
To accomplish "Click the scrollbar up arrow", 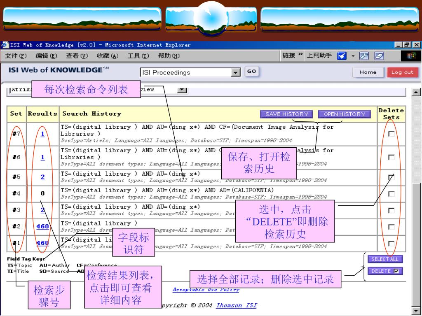I will point(416,92).
